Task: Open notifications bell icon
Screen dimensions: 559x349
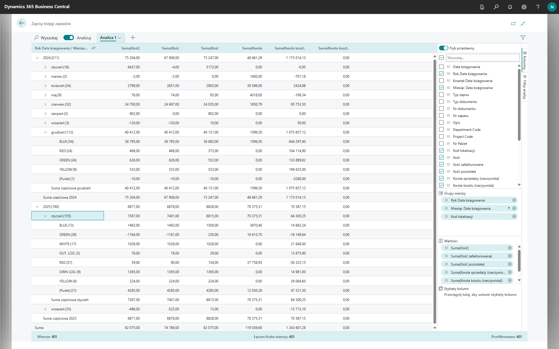Action: (510, 7)
